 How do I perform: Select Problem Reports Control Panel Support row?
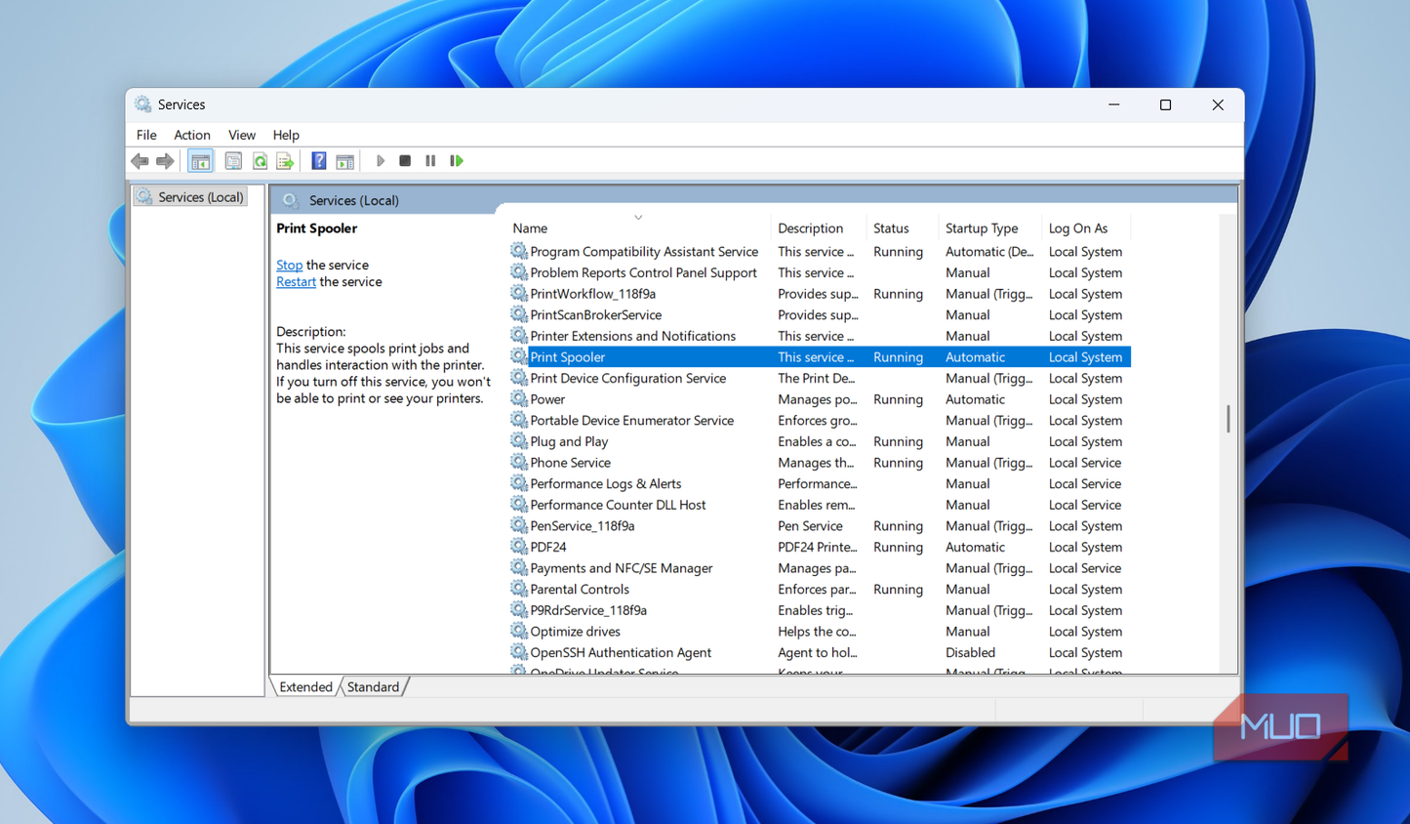click(x=819, y=272)
